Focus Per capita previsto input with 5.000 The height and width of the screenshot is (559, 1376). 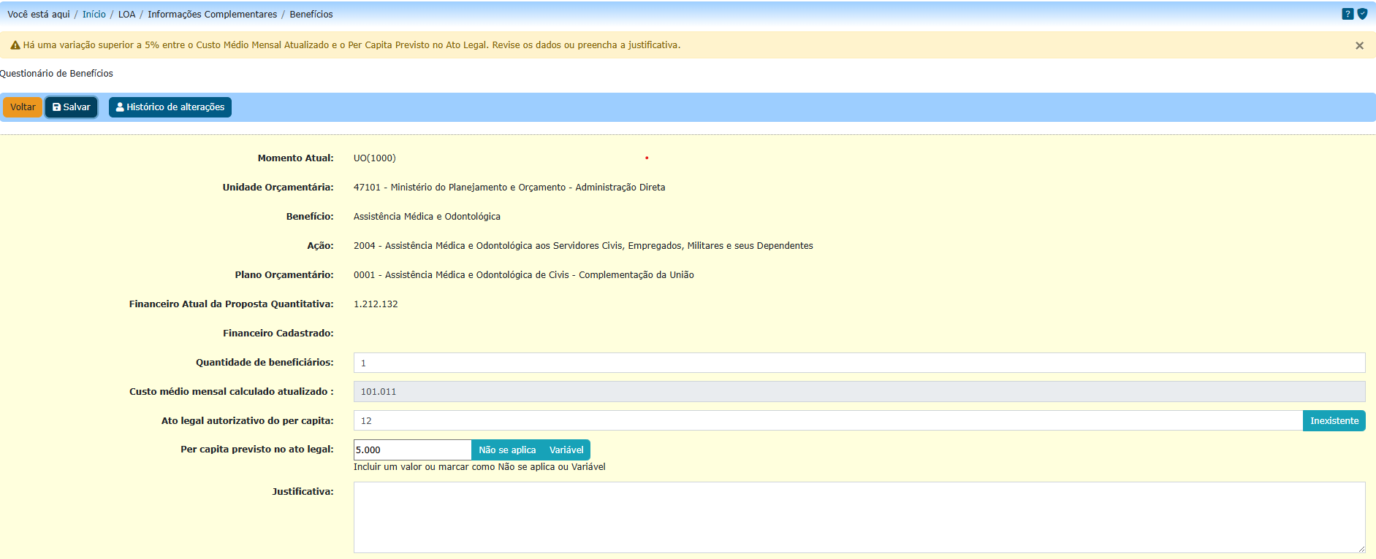413,450
